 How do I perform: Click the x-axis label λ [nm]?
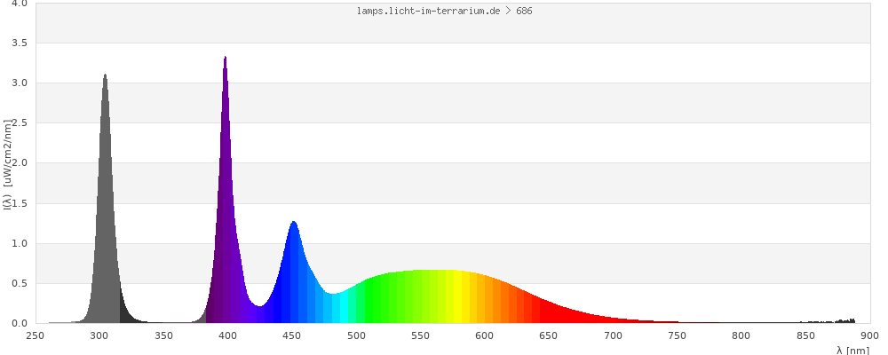coord(852,350)
